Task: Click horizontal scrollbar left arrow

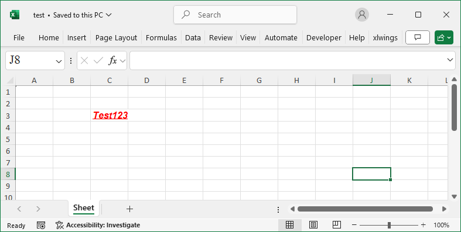Action: tap(292, 209)
